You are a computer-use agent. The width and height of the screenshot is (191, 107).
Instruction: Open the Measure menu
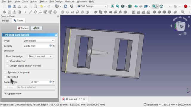coord(70,1)
